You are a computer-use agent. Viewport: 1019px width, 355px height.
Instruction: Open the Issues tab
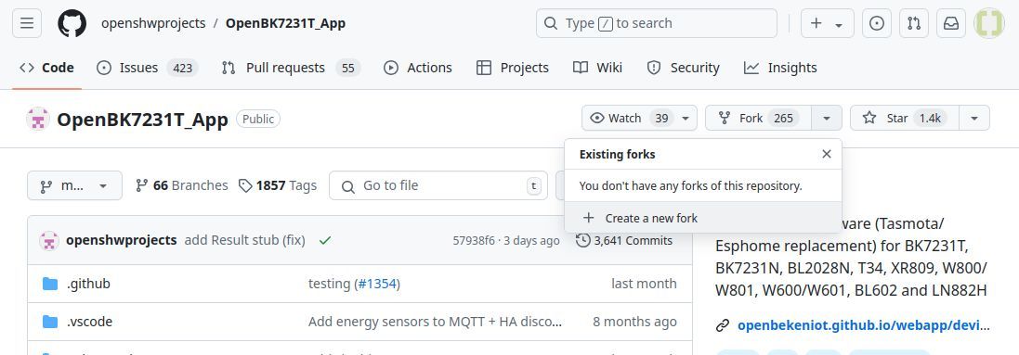pos(148,68)
